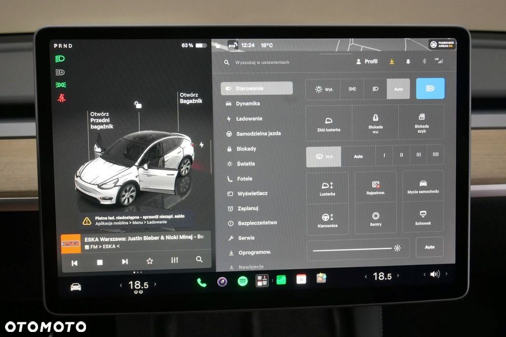506x337 pixels.
Task: Select wiper speed IIII
Action: [435, 154]
